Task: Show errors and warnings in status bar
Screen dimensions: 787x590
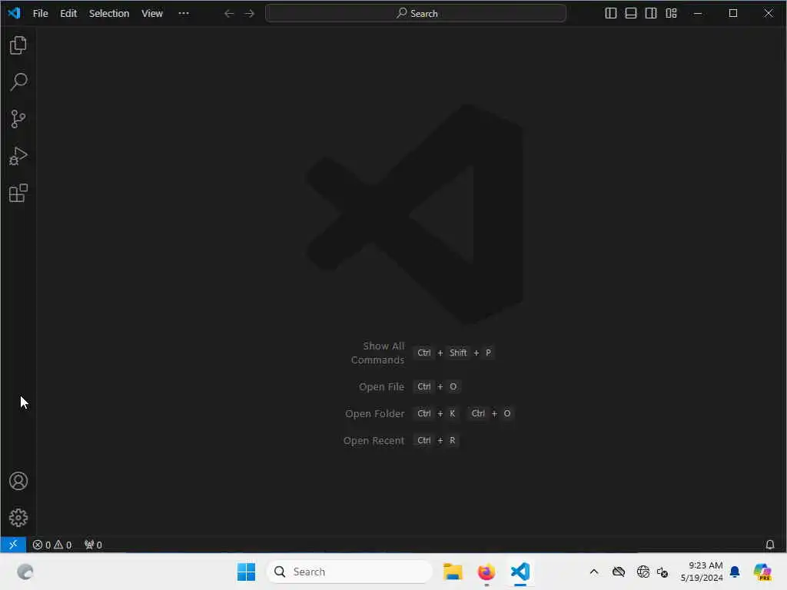Action: click(52, 545)
